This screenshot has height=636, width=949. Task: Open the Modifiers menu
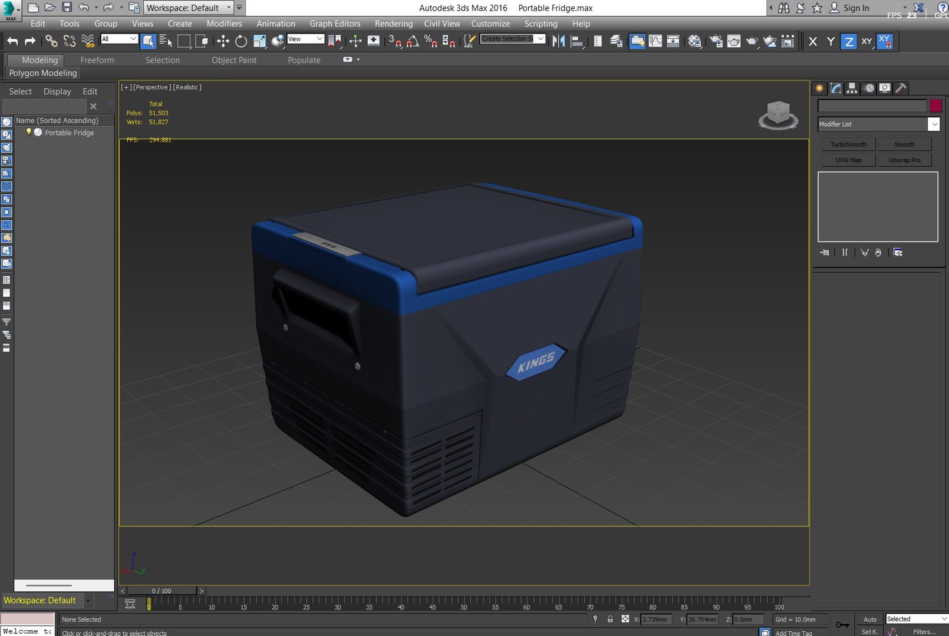[x=224, y=24]
